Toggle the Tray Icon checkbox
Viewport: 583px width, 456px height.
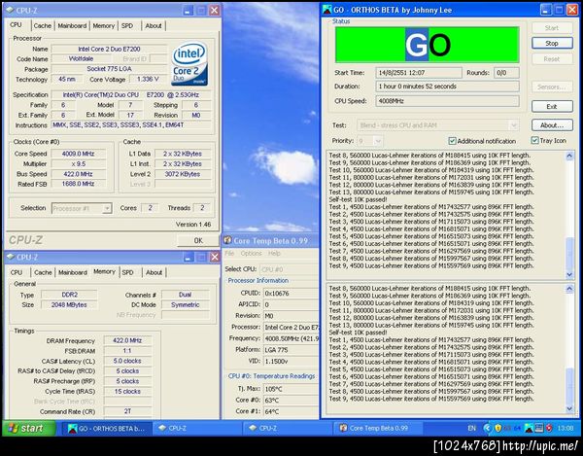click(535, 141)
